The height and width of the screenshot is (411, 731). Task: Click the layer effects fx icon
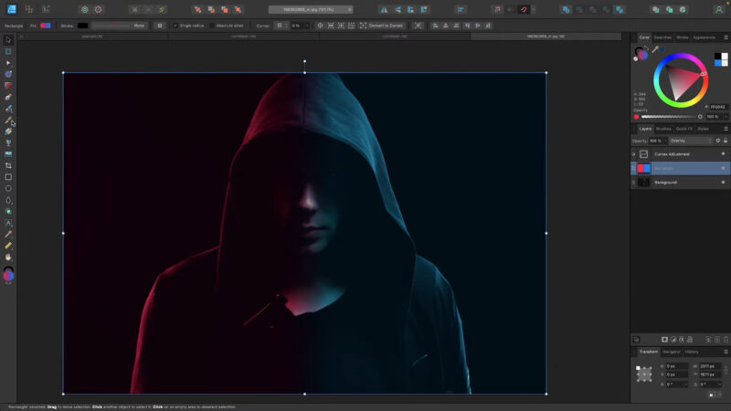pyautogui.click(x=682, y=340)
